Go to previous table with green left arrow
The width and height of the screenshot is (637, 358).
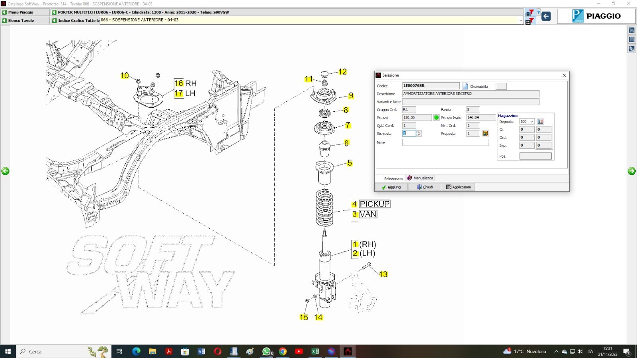pos(5,171)
